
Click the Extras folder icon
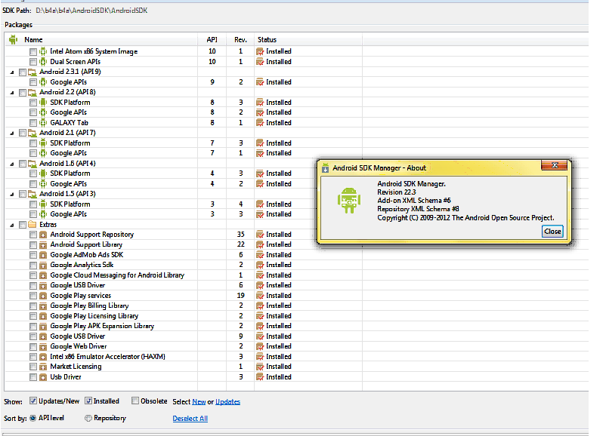click(x=32, y=225)
